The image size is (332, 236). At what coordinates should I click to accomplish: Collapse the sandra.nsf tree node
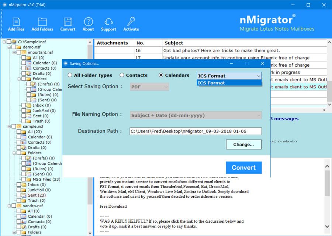(x=9, y=206)
